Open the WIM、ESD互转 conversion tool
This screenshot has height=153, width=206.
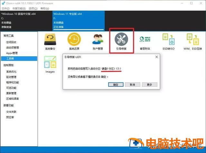pyautogui.click(x=193, y=41)
